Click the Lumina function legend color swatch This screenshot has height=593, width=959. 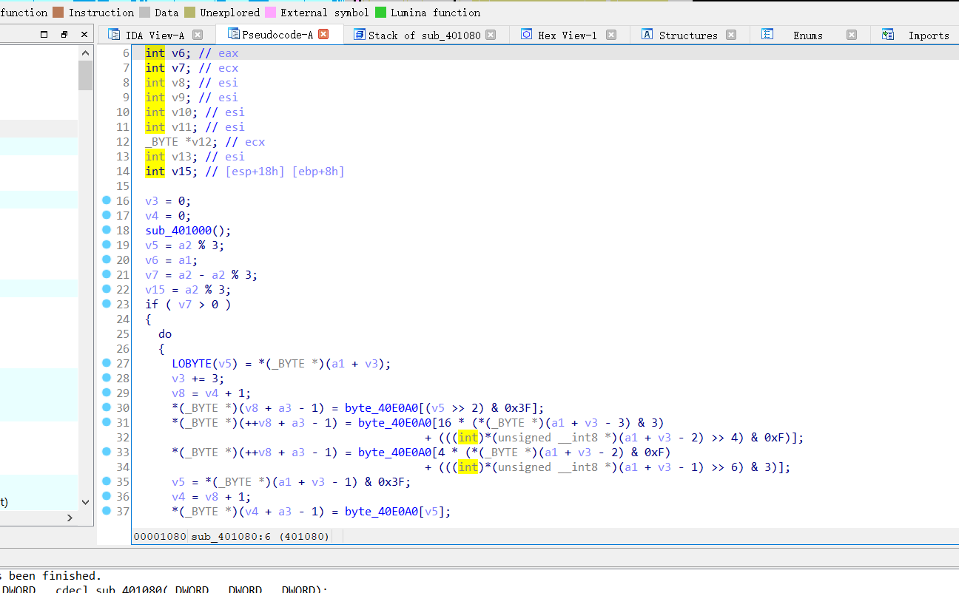[380, 13]
